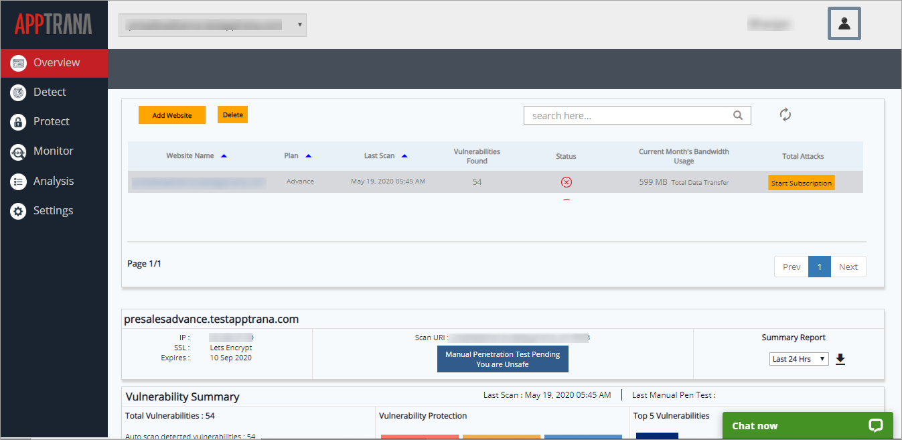Open the Chat now widget
The image size is (902, 440).
tap(808, 425)
